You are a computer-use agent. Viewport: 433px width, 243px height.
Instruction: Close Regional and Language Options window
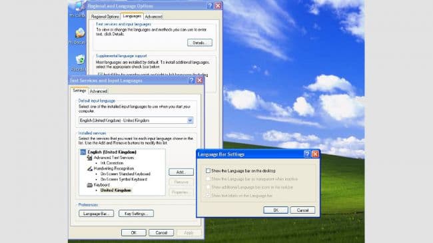(x=218, y=5)
